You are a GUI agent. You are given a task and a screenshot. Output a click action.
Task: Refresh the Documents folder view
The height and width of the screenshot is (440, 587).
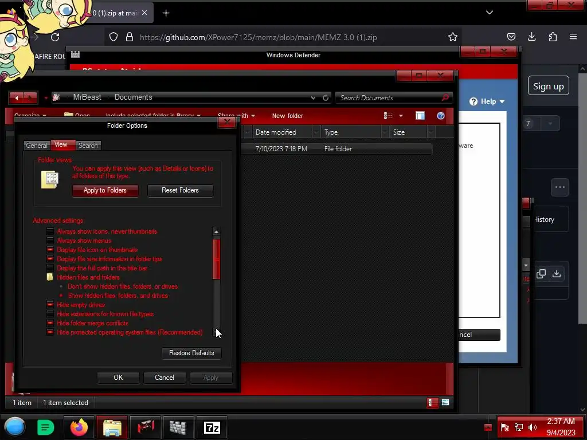pyautogui.click(x=326, y=97)
